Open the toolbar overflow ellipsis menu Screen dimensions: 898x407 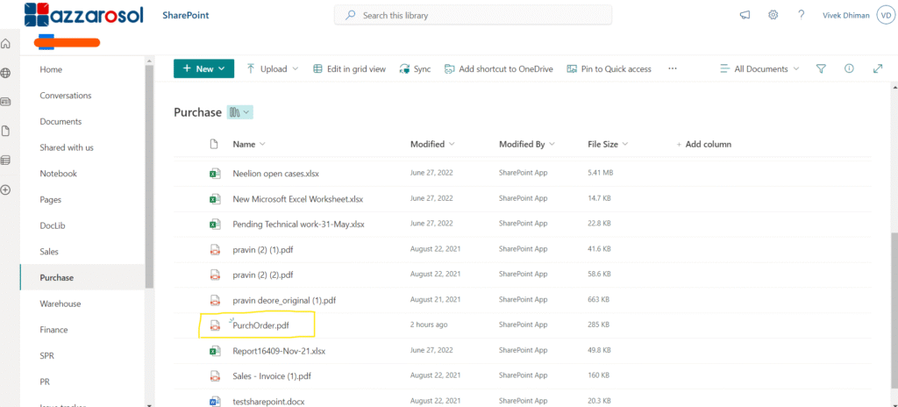coord(673,68)
